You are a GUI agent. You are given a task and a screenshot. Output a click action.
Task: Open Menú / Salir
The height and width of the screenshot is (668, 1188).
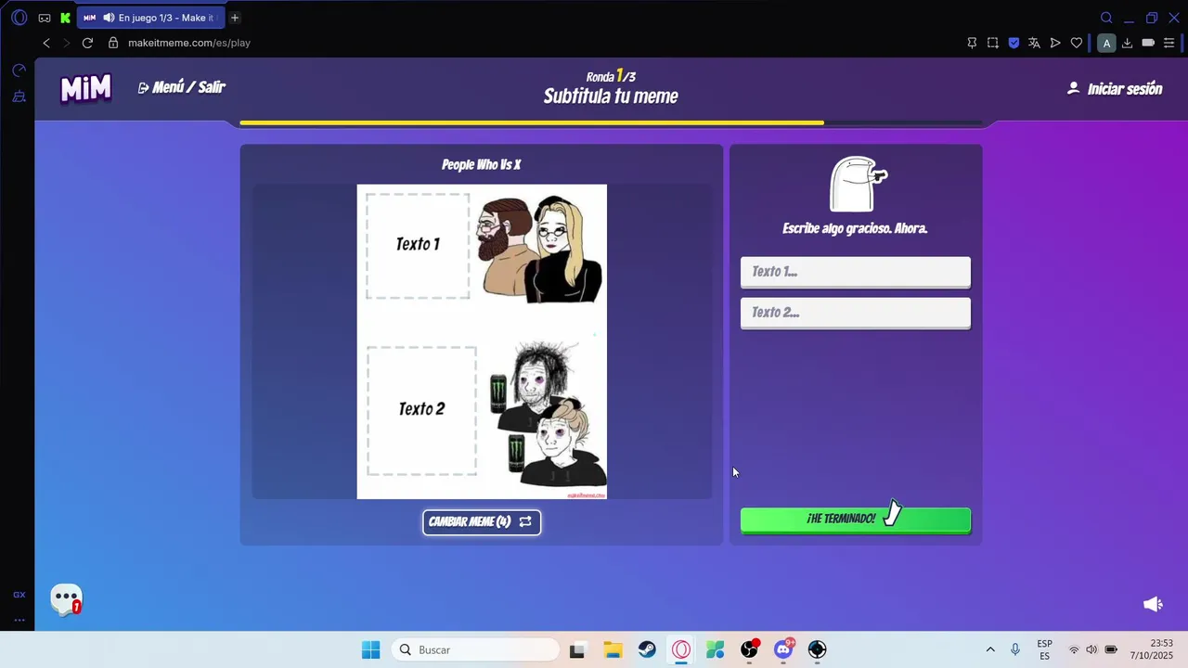[182, 87]
